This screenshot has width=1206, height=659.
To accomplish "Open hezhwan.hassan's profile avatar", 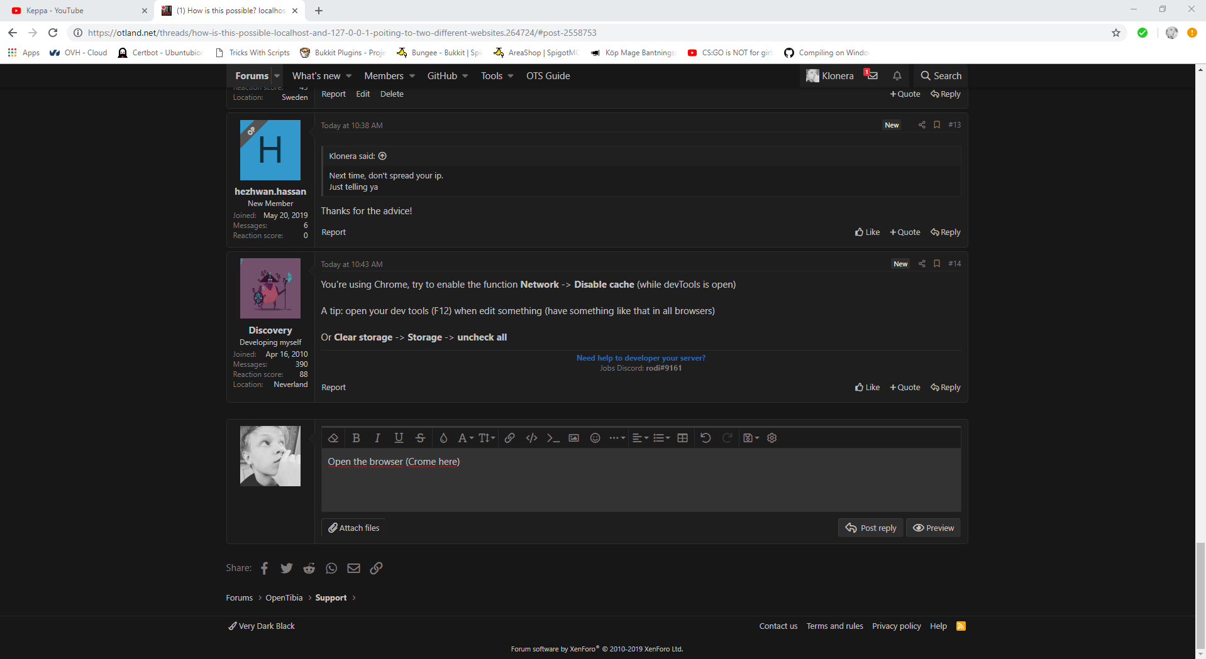I will click(270, 150).
